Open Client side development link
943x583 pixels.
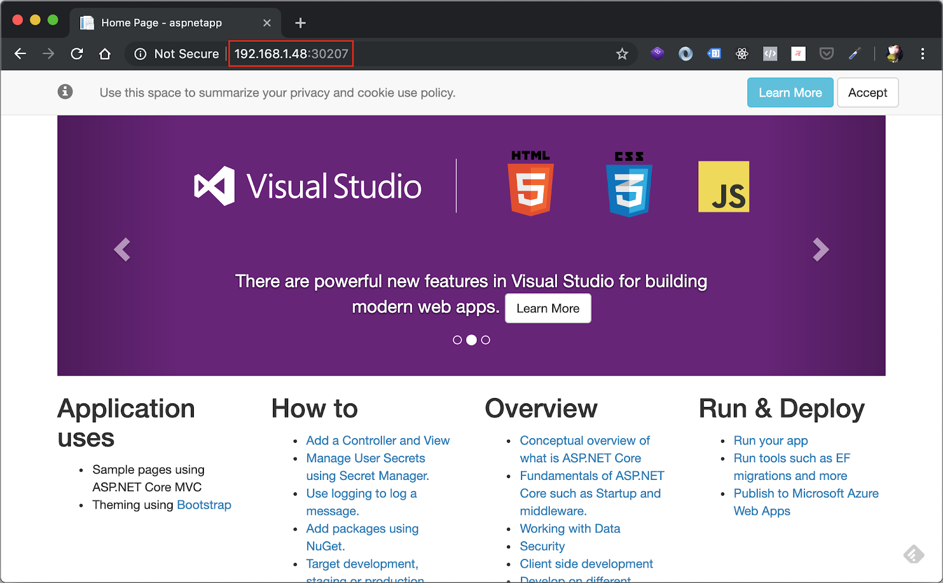(x=586, y=564)
